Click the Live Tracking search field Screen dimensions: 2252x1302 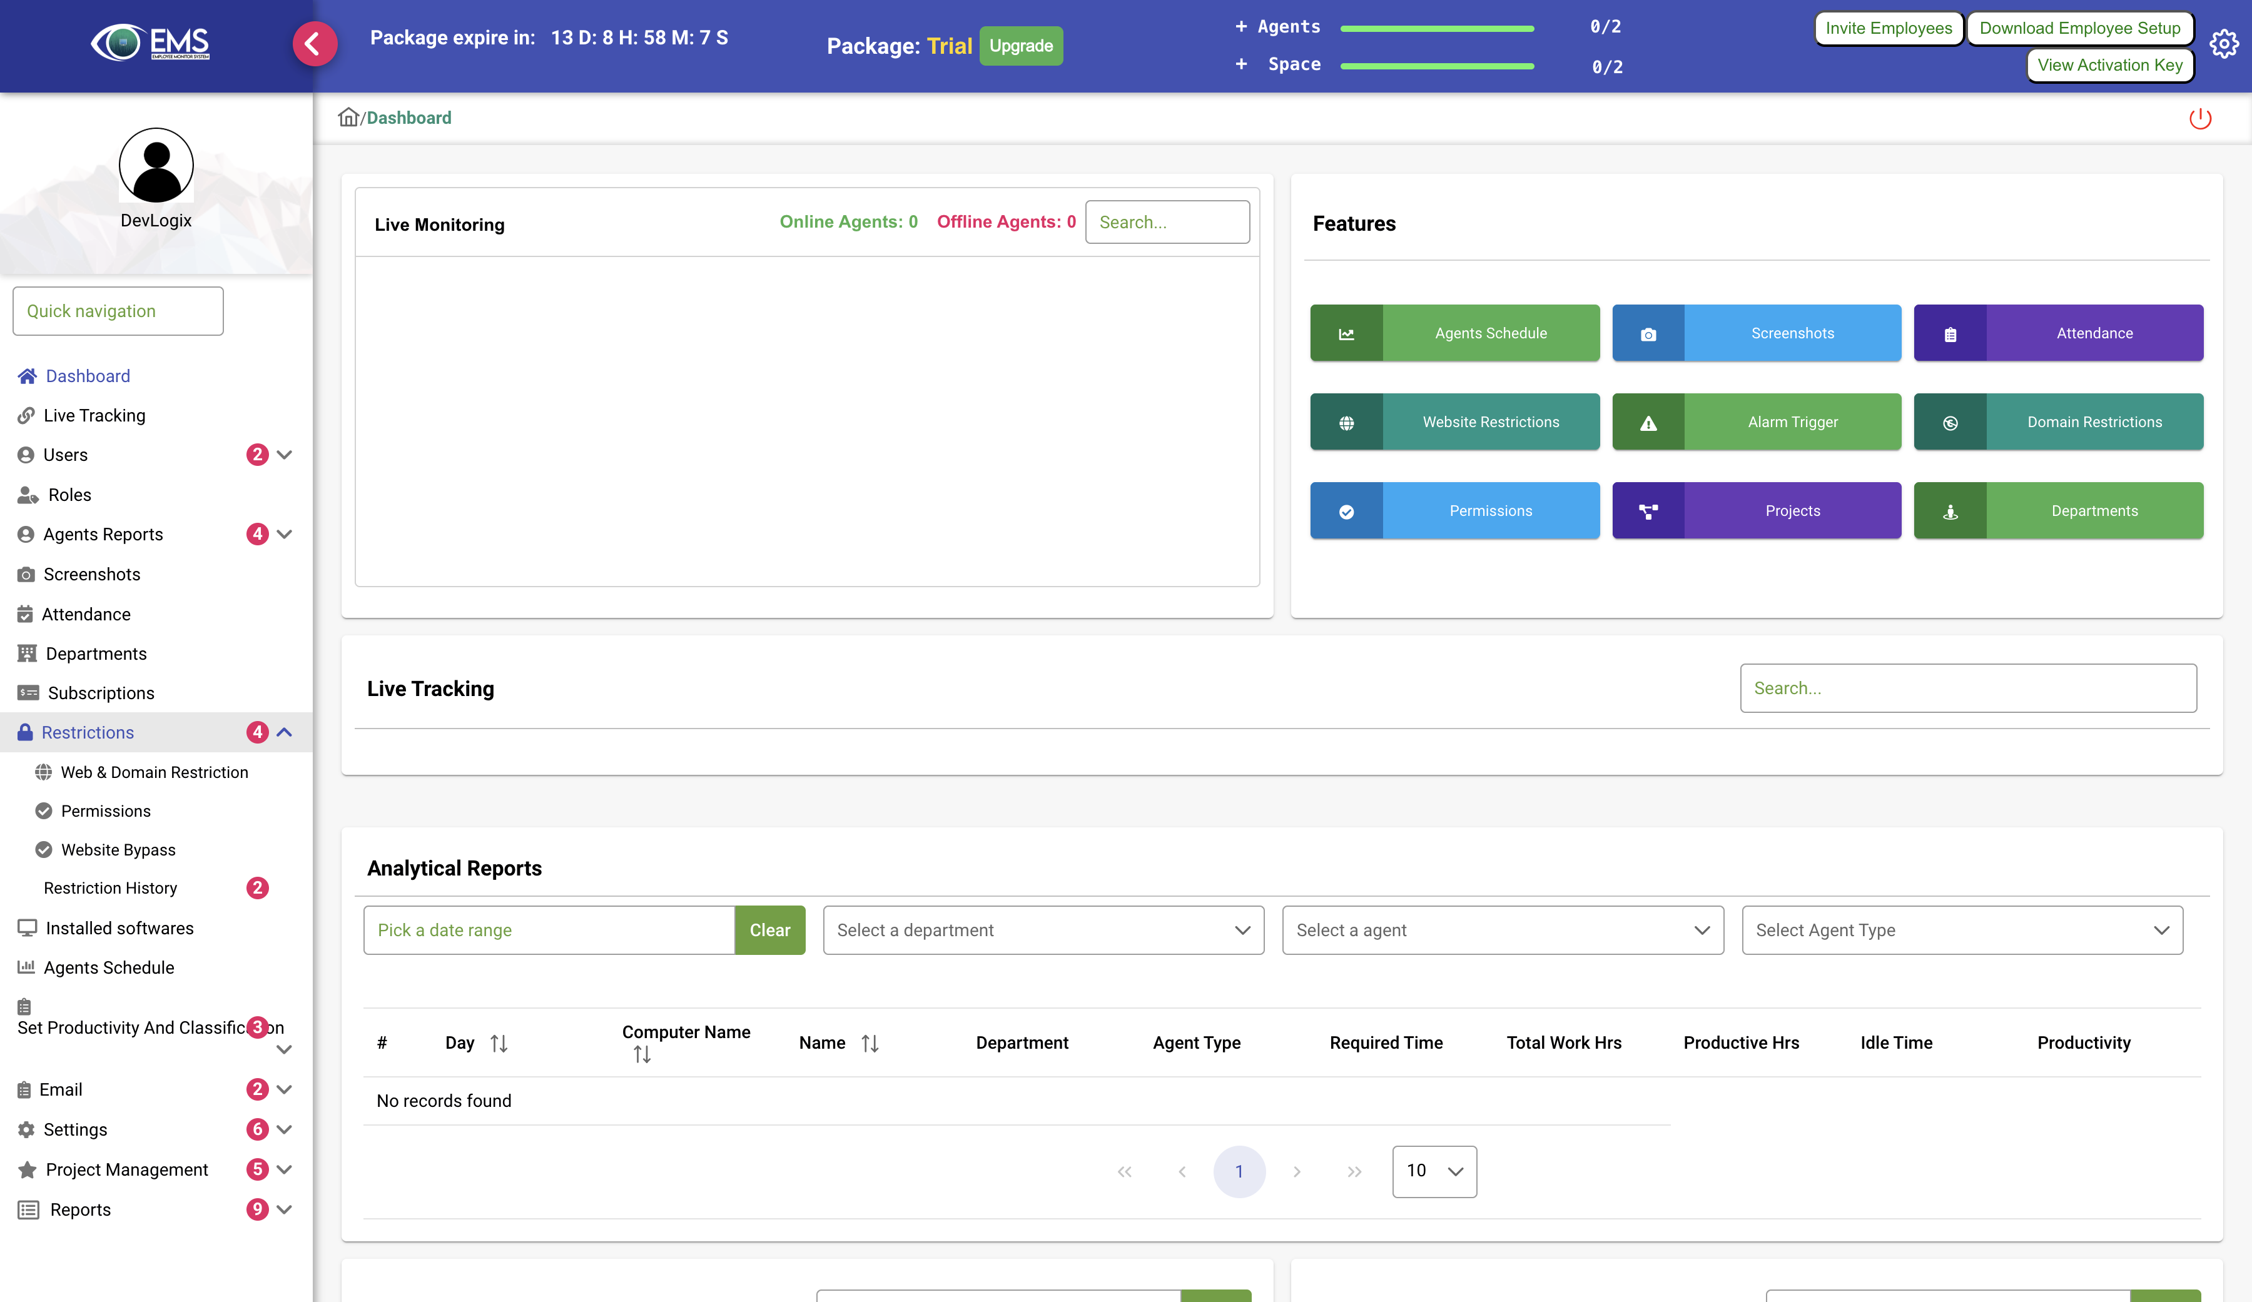click(x=1968, y=688)
